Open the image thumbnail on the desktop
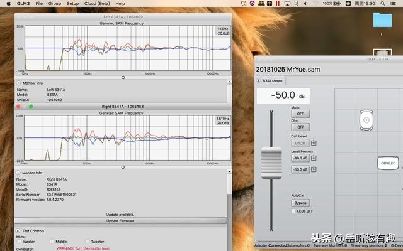The image size is (403, 251). [x=382, y=52]
